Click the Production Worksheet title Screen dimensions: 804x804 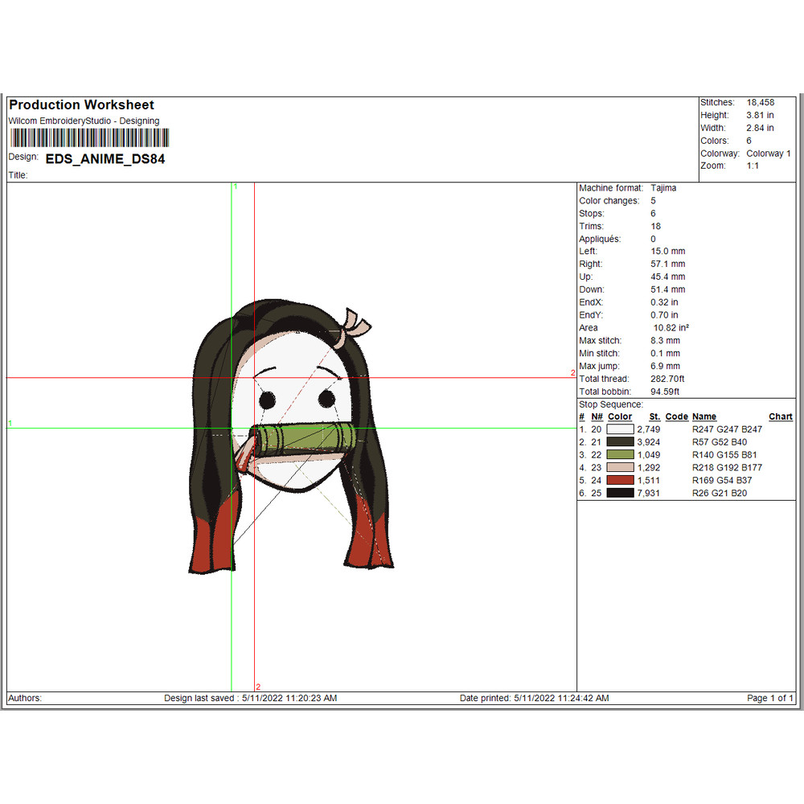[81, 105]
